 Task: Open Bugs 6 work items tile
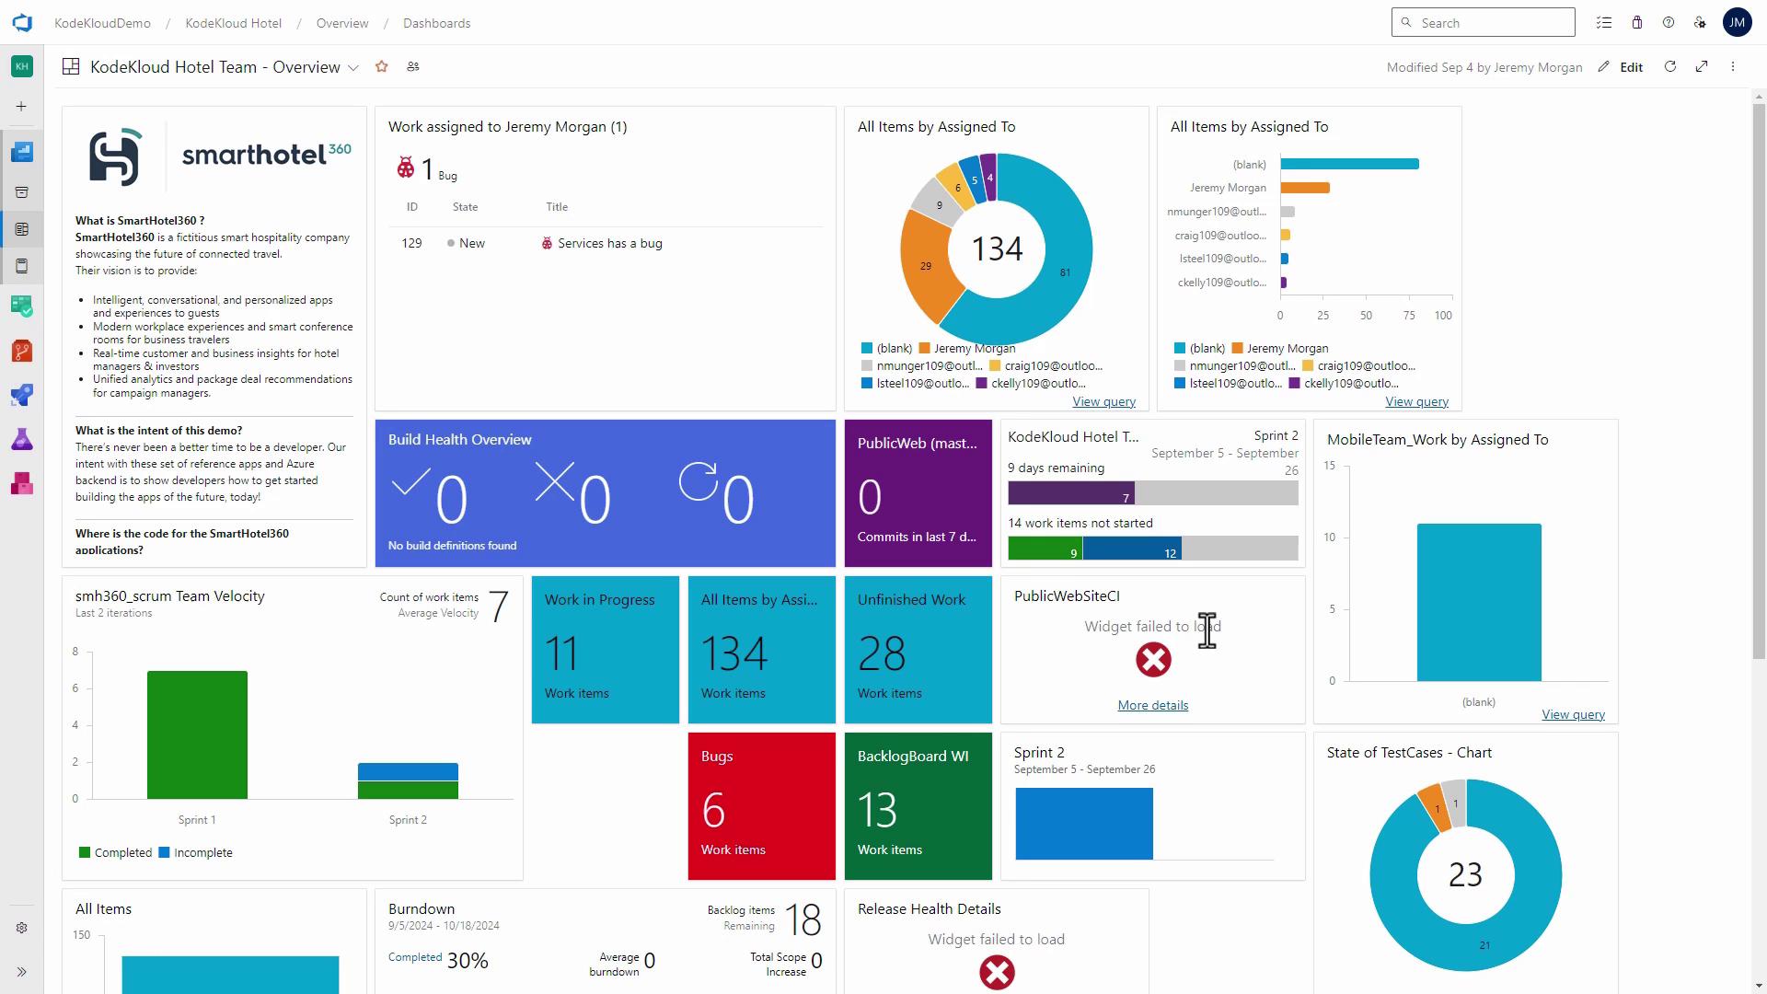(x=762, y=806)
